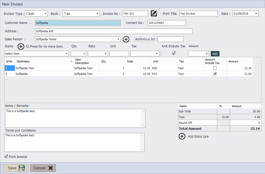
Task: Click the Invoice No field TAX-101
Action: (135, 14)
